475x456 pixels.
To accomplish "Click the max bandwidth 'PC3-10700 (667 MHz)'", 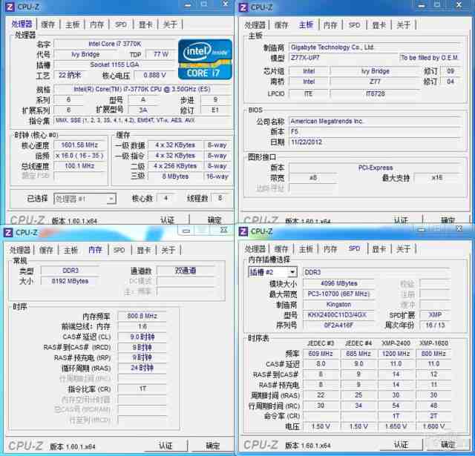I will 338,294.
